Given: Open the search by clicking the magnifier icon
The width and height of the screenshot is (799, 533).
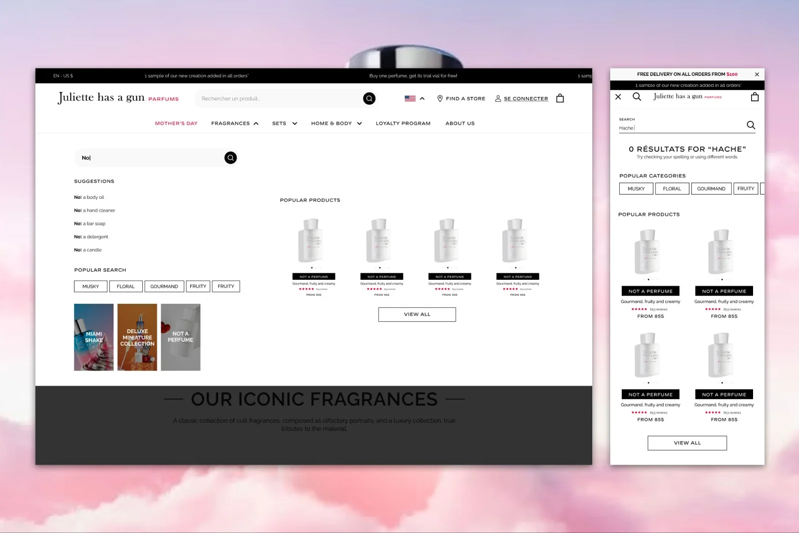Looking at the screenshot, I should pos(369,98).
